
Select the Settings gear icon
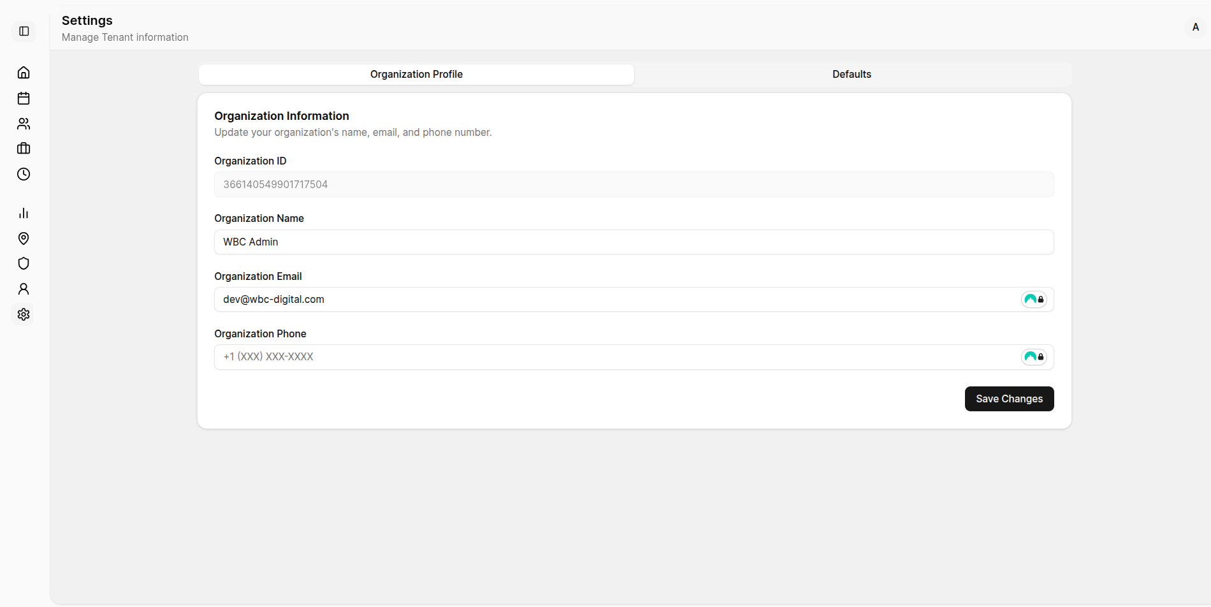coord(24,314)
